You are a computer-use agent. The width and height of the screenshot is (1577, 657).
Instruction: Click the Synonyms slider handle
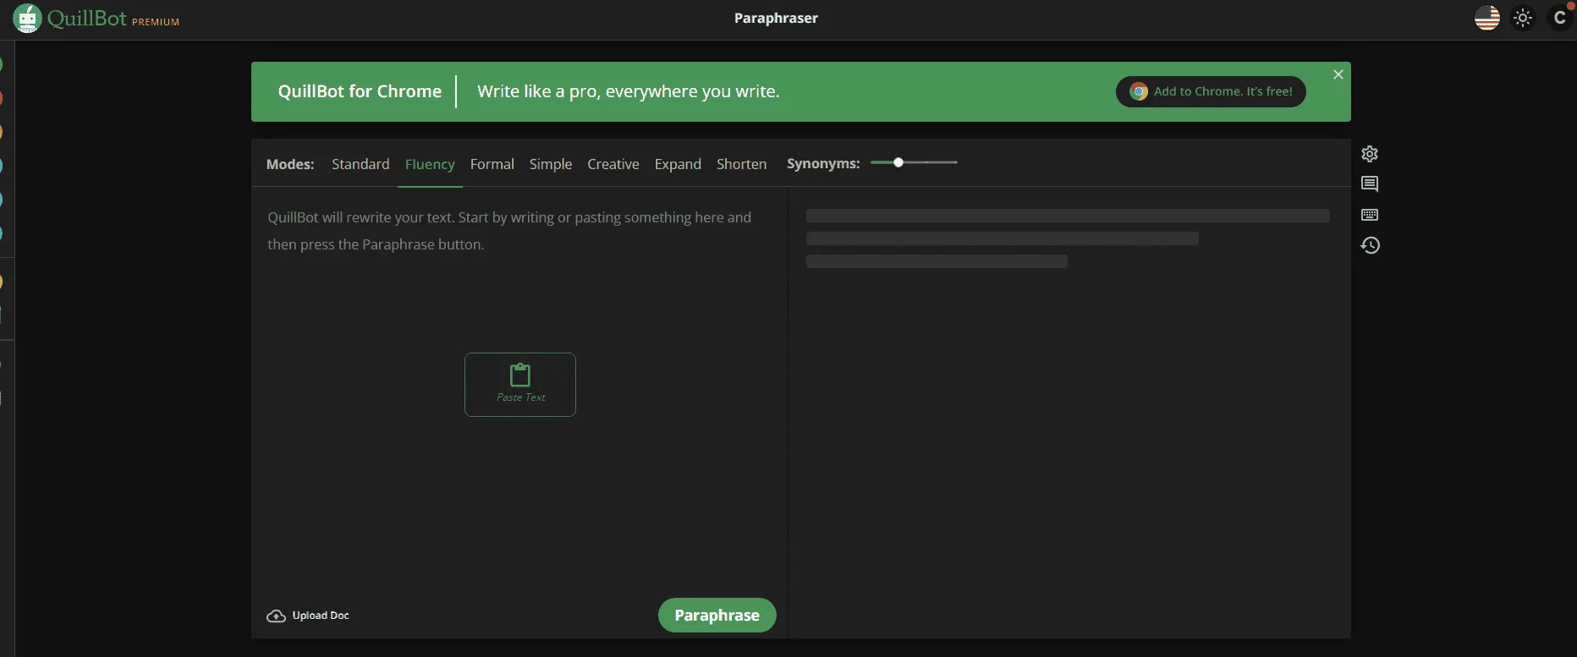pyautogui.click(x=898, y=162)
